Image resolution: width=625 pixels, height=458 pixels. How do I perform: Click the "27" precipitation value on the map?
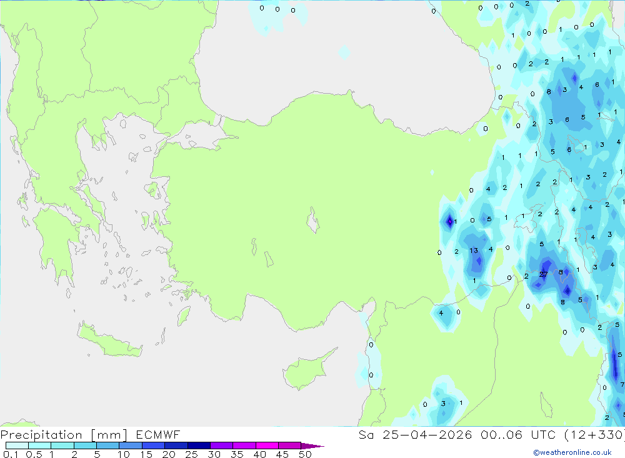pos(543,274)
